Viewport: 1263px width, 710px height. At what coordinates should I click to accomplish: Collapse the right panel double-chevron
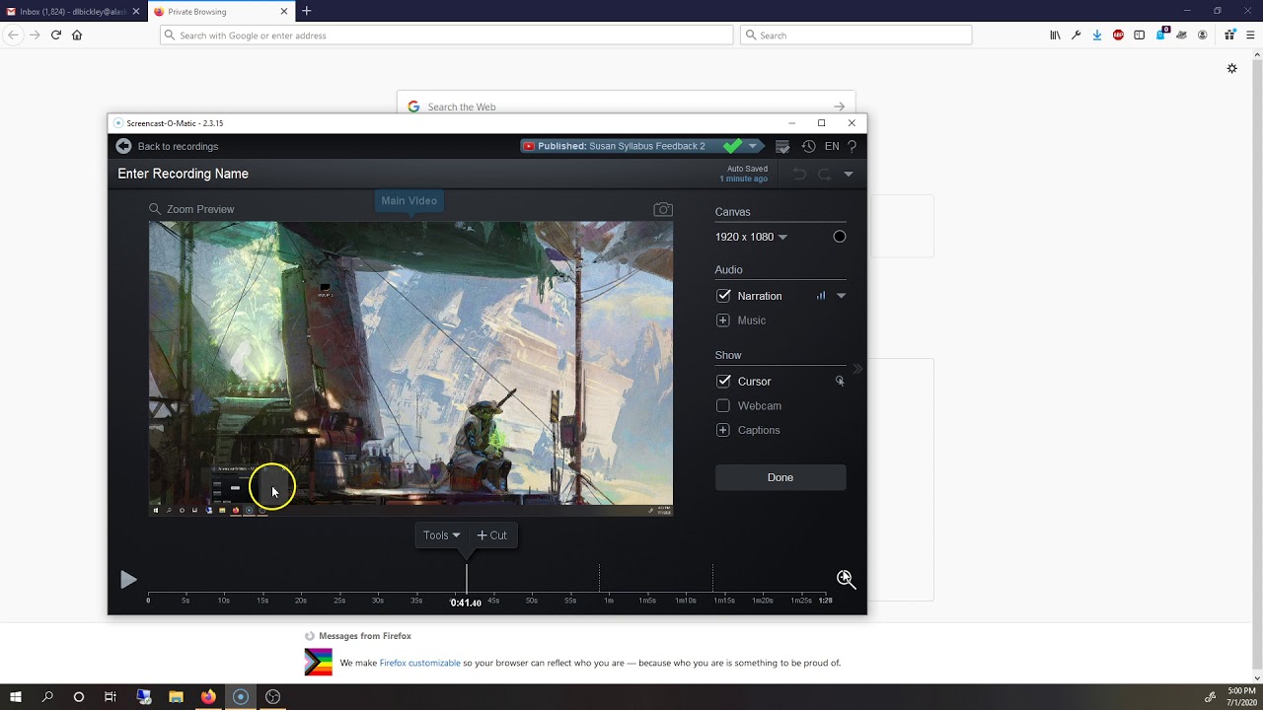click(857, 369)
